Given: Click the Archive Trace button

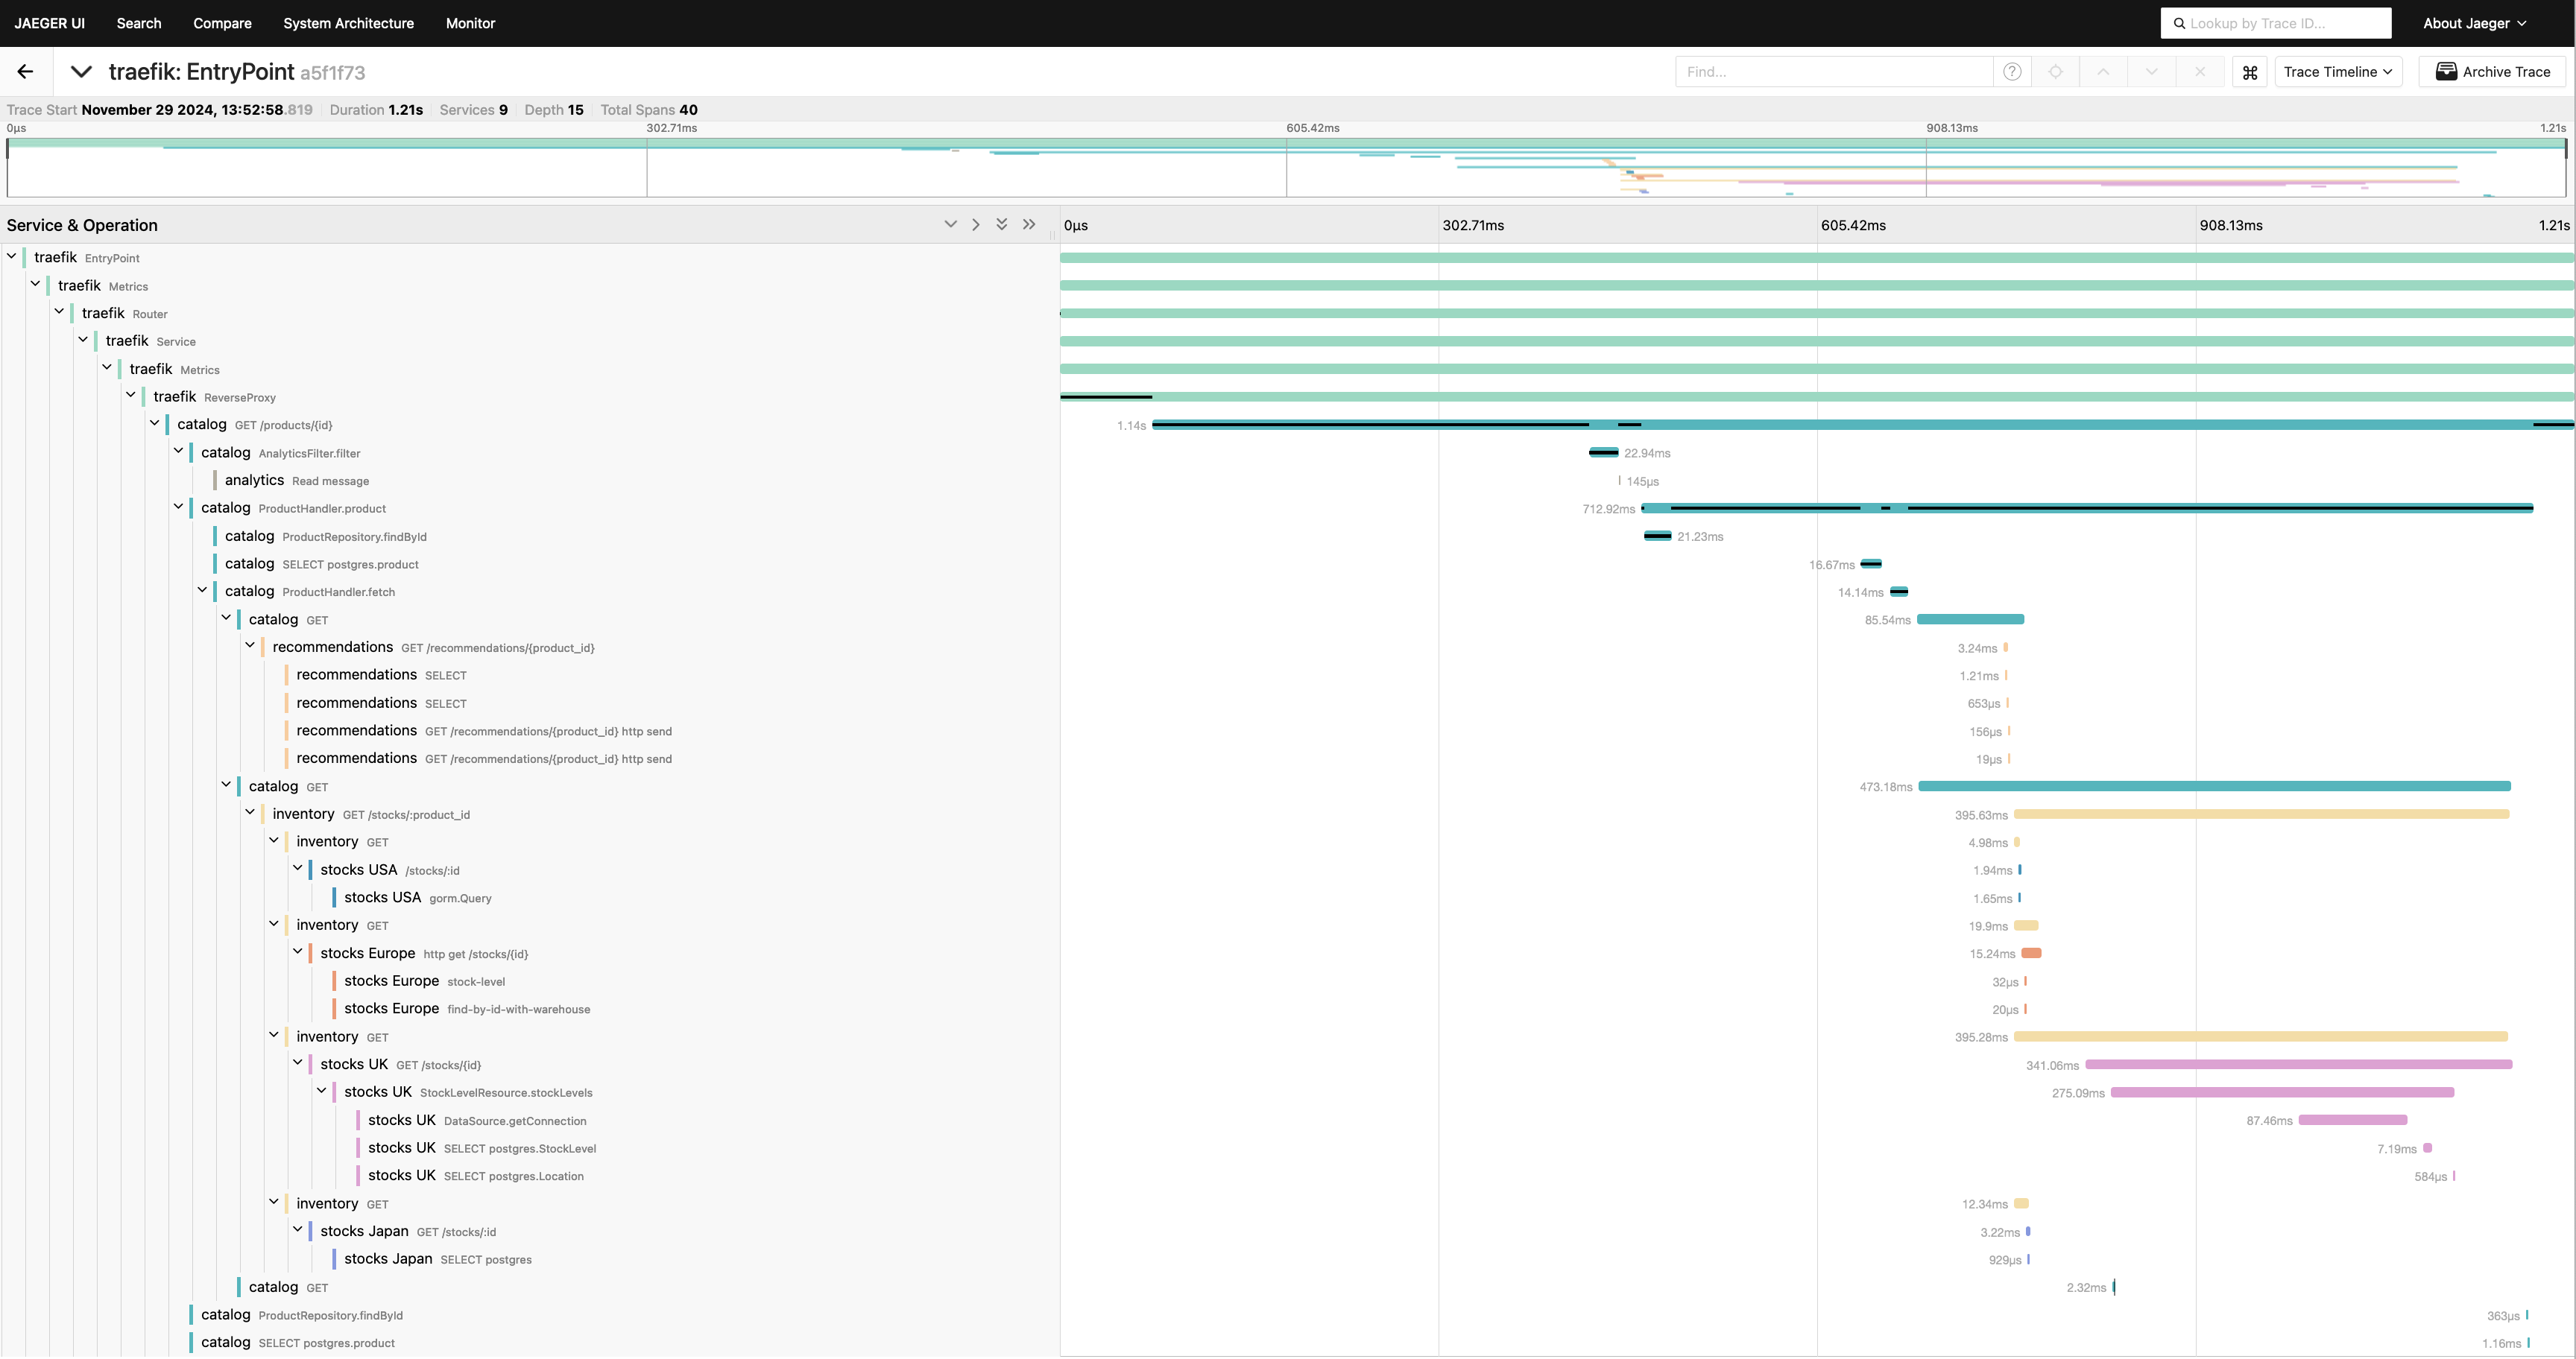Looking at the screenshot, I should point(2493,72).
